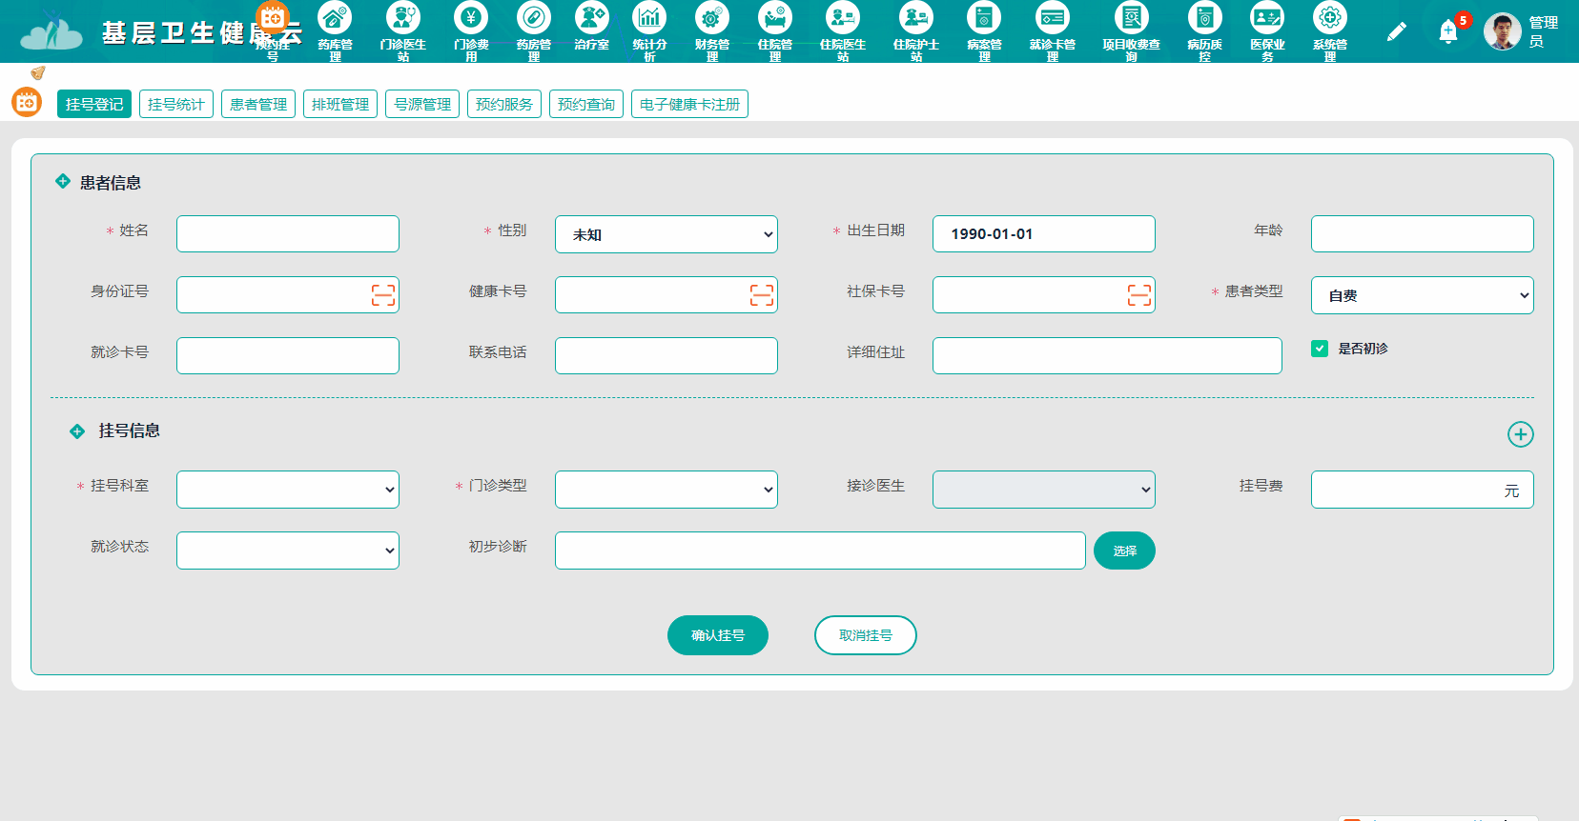Open the 门诊费用 module
Viewport: 1579px width, 821px height.
click(x=471, y=30)
